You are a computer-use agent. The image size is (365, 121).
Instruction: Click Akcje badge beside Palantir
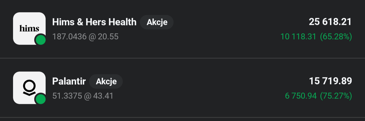(106, 81)
